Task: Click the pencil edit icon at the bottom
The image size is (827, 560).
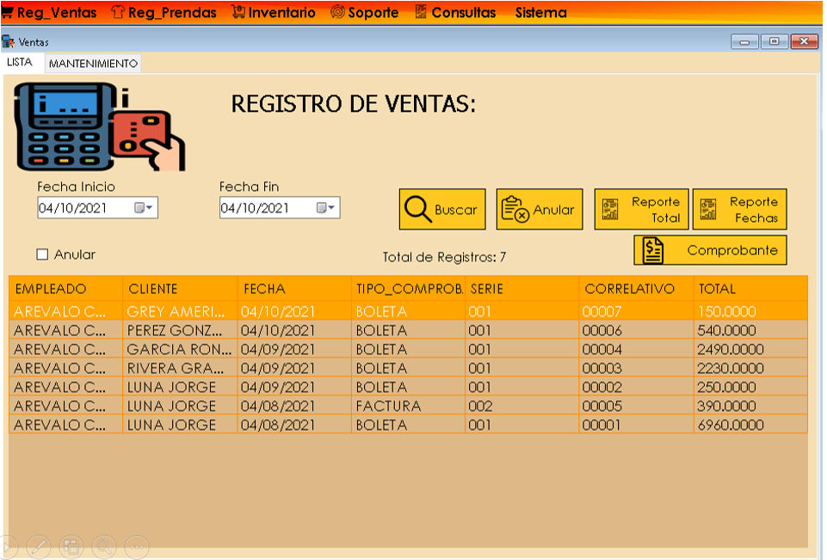Action: tap(39, 546)
